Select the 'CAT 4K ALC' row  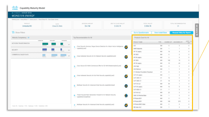click(x=162, y=93)
